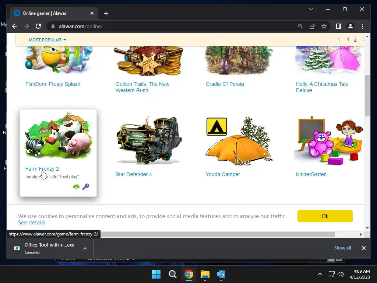Click the scroll down arrow of page scrollbar
377x283 pixels.
point(367,228)
